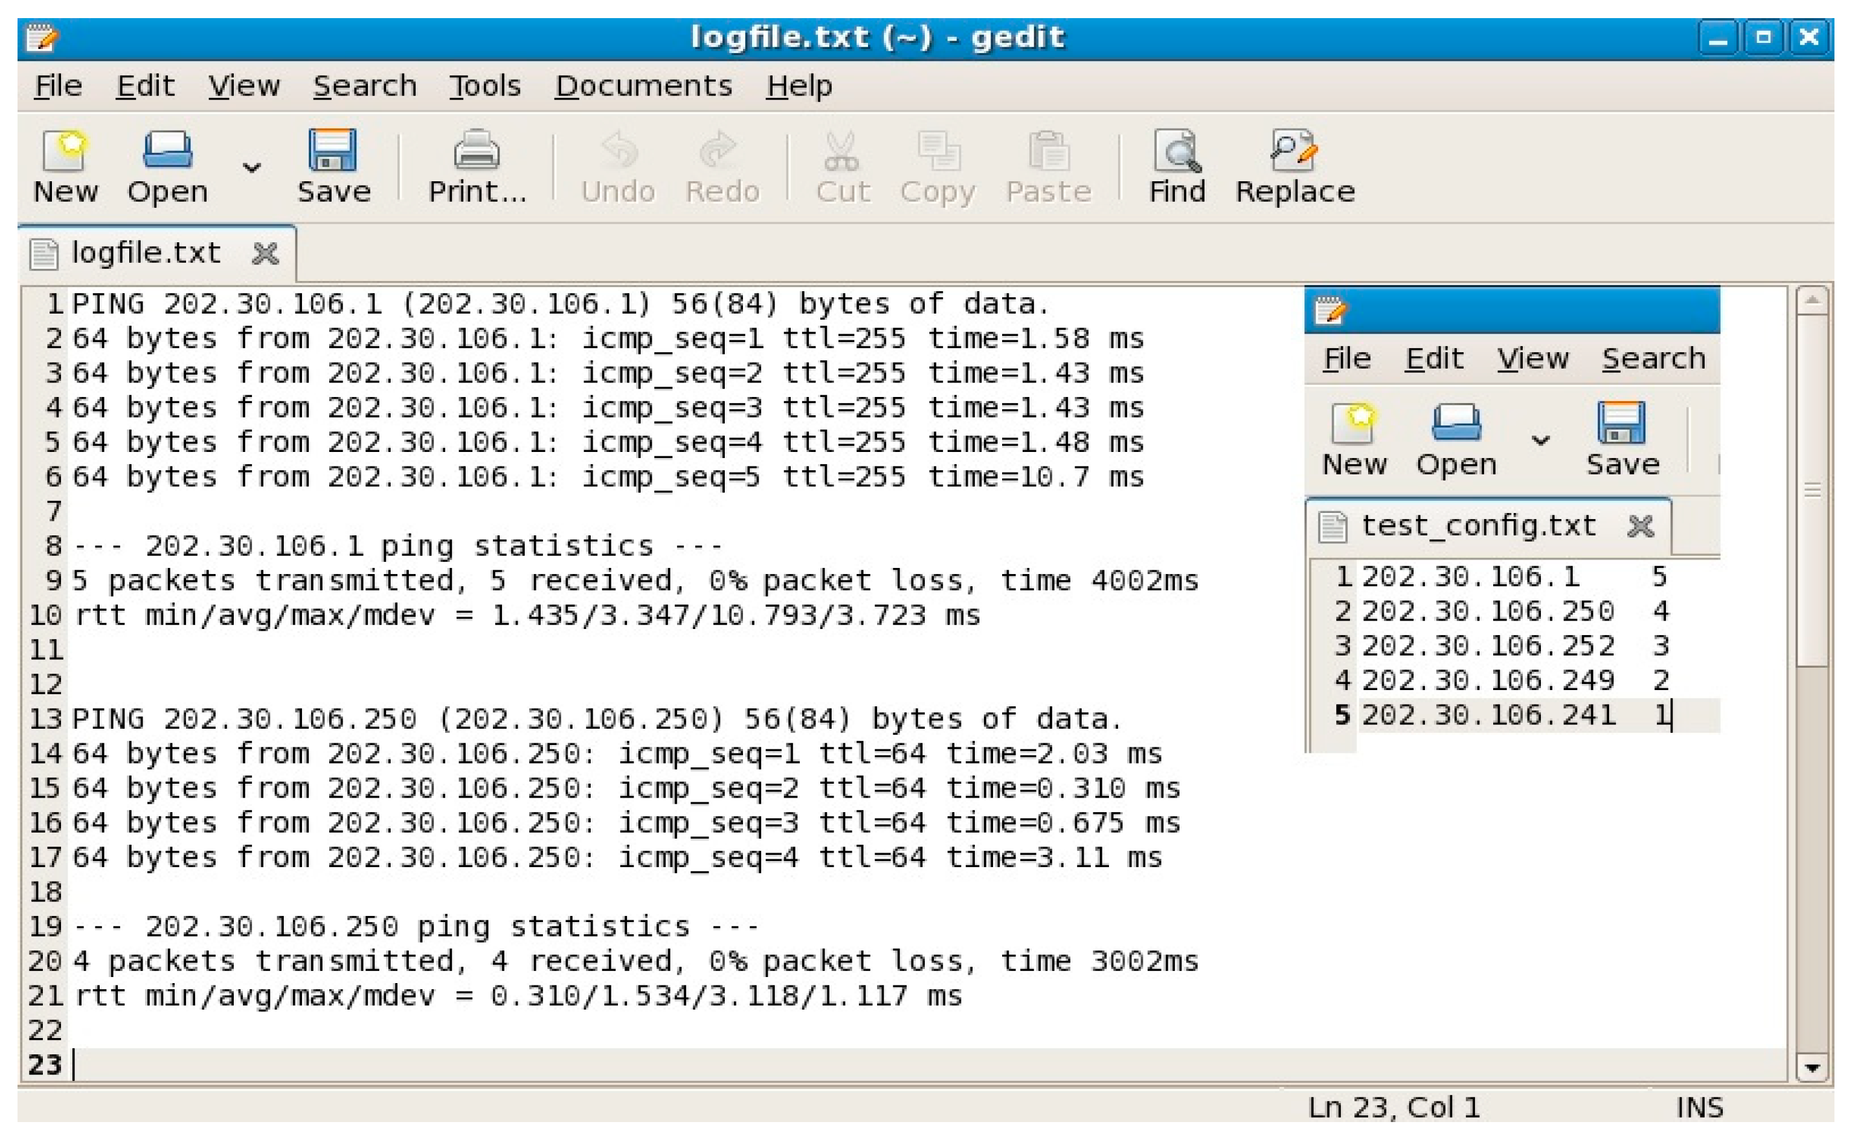Click the Paste clipboard icon
This screenshot has height=1142, width=1855.
coord(1049,150)
